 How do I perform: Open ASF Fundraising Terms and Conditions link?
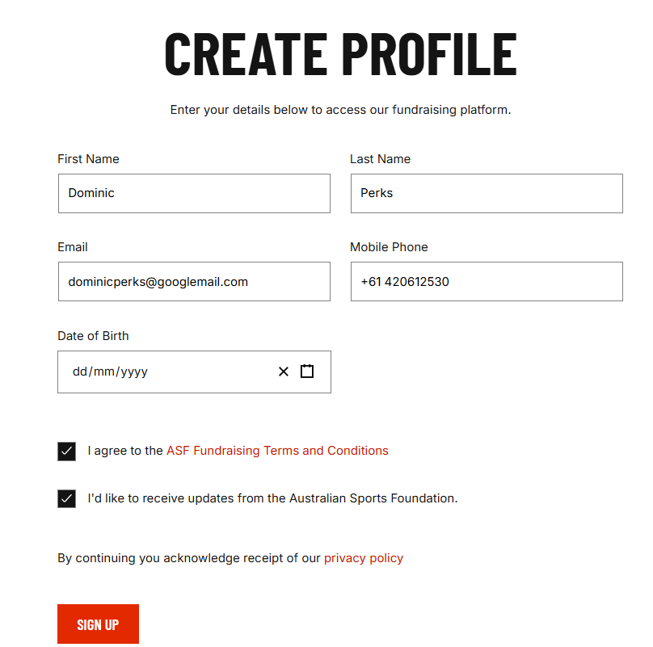[x=277, y=451]
